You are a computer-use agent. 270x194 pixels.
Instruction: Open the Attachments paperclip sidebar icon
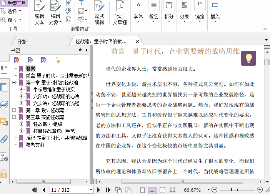pyautogui.click(x=4, y=139)
